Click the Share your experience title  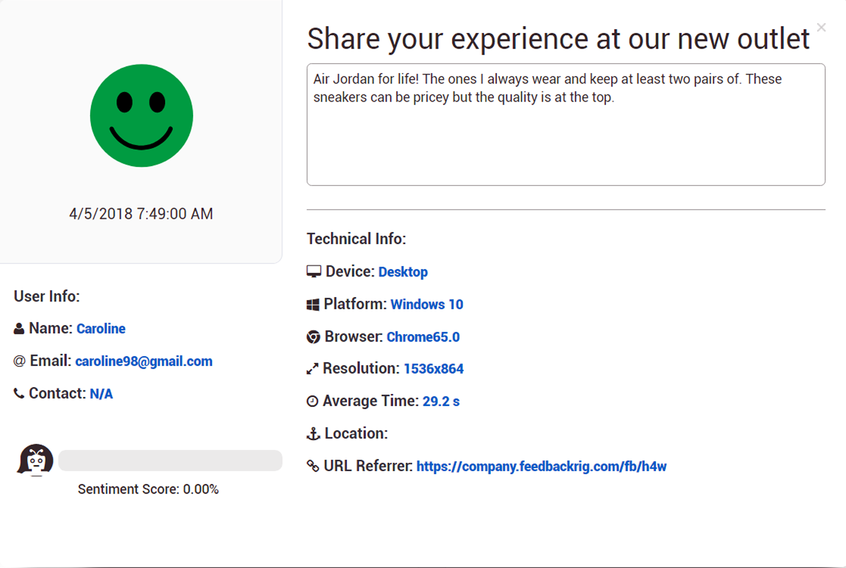pos(559,38)
